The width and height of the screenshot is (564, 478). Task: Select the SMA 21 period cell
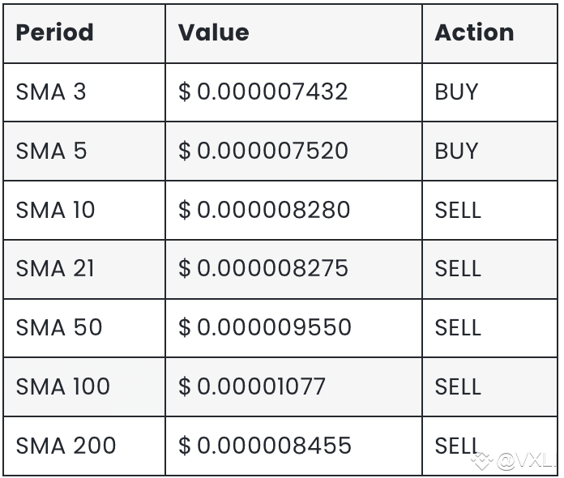pos(55,268)
